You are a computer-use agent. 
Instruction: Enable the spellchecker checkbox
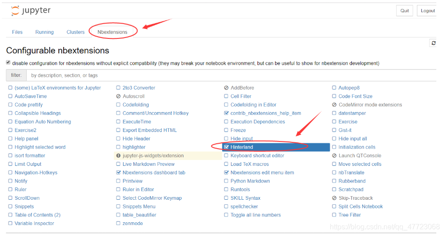pyautogui.click(x=226, y=207)
